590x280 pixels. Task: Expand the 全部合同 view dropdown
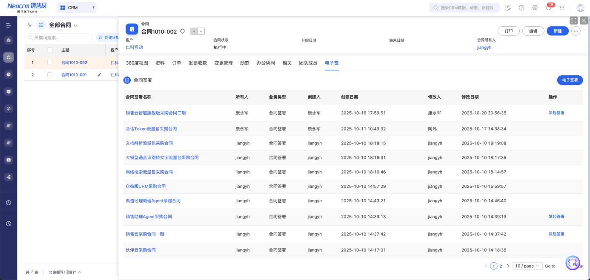pyautogui.click(x=76, y=25)
